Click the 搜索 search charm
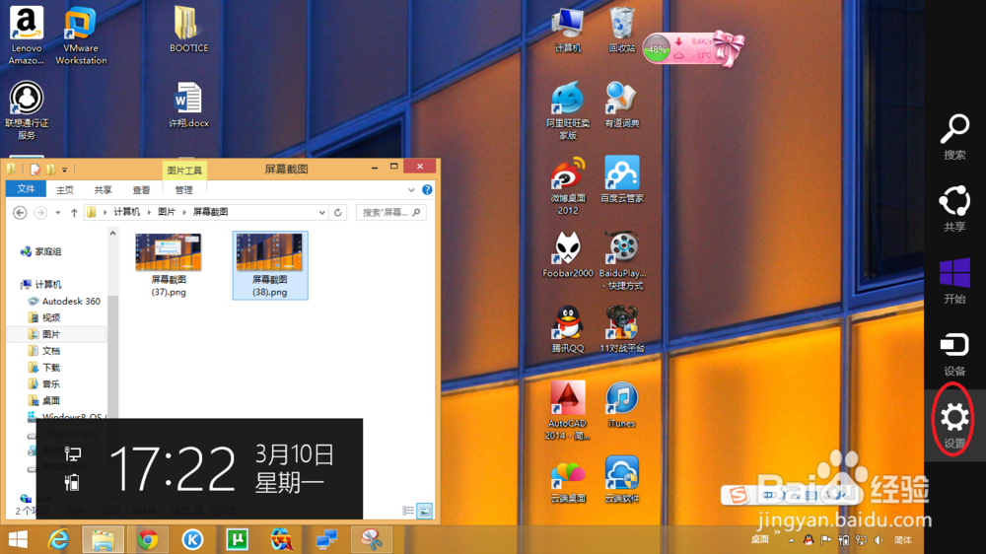 click(954, 136)
